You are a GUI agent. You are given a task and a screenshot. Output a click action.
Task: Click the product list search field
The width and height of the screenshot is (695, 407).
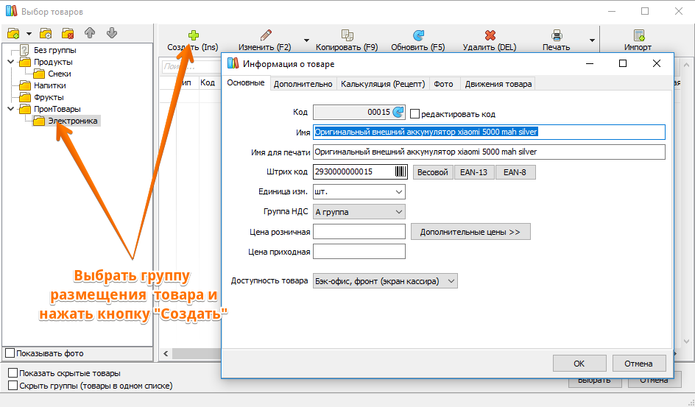[x=191, y=67]
